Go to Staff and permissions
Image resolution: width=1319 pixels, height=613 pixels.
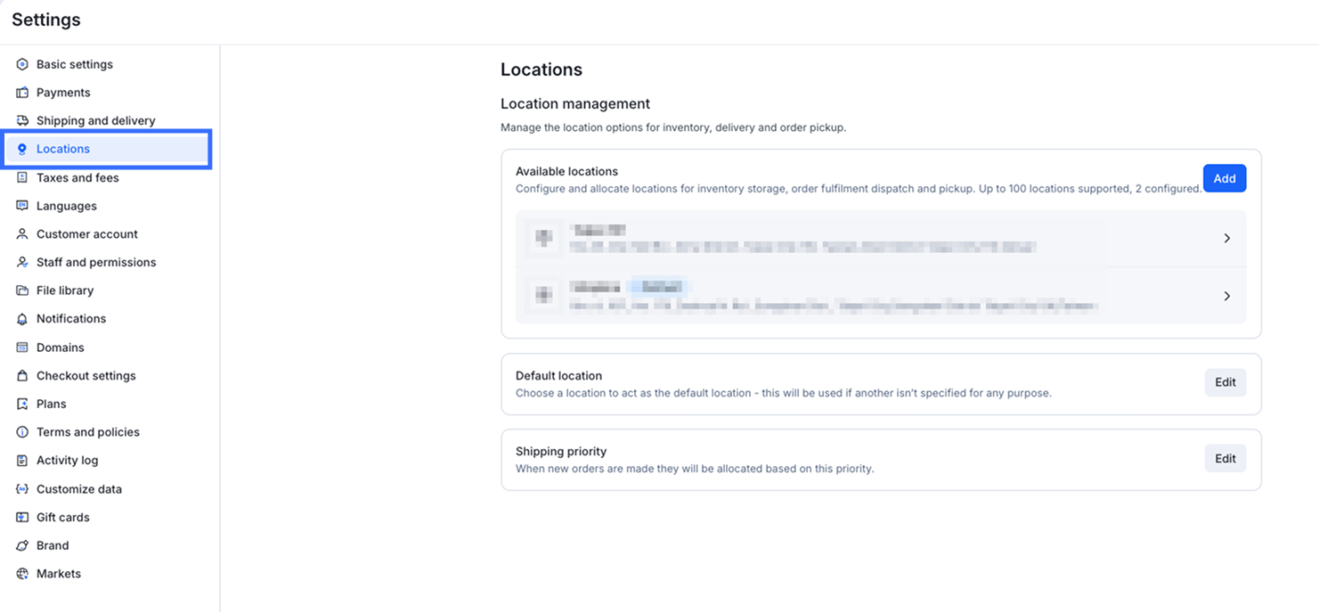coord(95,262)
